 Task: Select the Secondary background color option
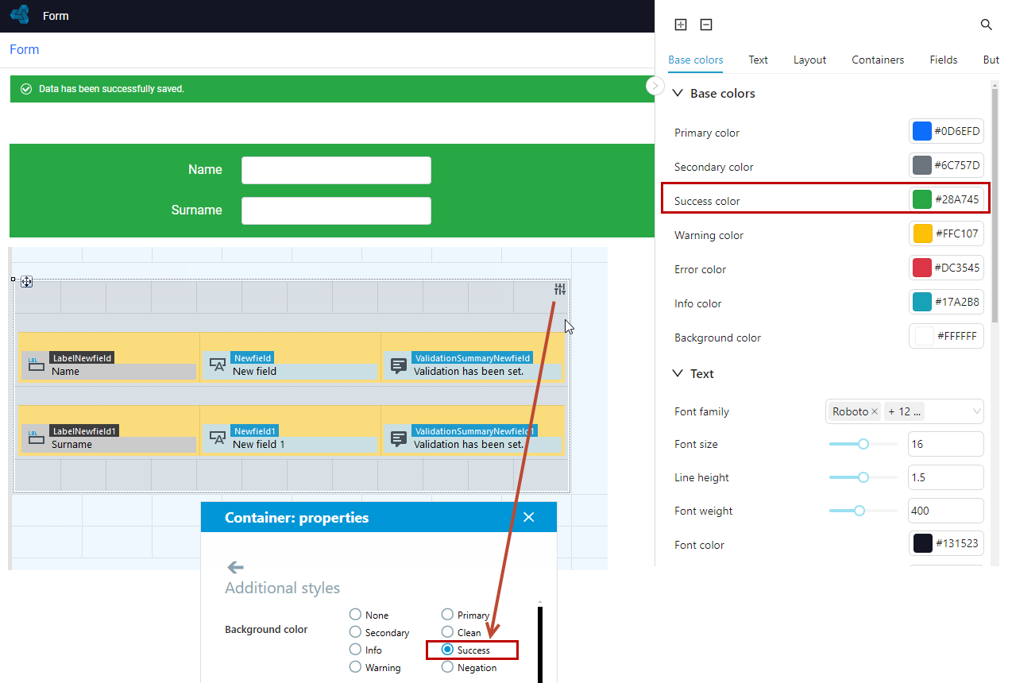(355, 632)
